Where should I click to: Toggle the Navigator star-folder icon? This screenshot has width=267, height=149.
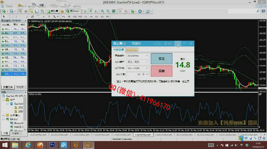click(31, 11)
